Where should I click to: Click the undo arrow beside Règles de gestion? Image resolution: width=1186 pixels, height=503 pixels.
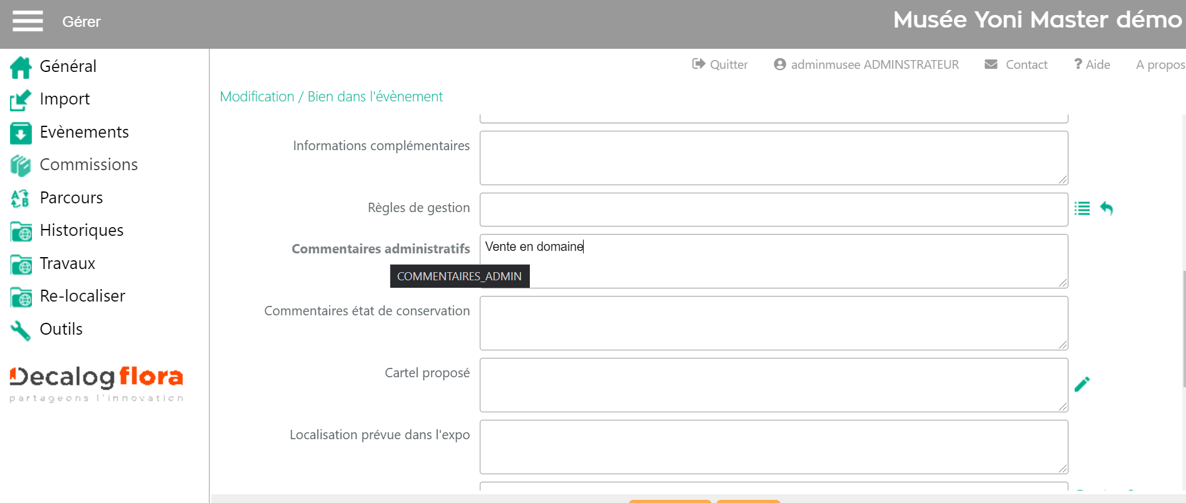click(1107, 208)
